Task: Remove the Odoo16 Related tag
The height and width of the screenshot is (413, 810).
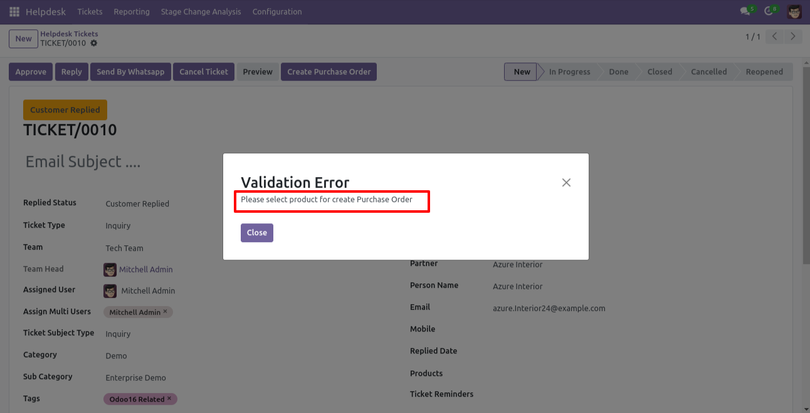Action: 169,399
